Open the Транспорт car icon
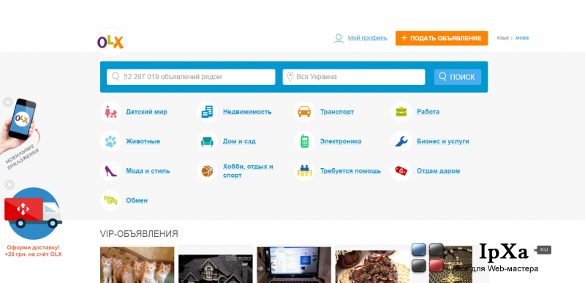 [304, 111]
